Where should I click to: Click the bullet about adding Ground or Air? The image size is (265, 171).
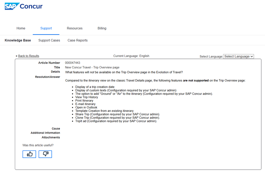pyautogui.click(x=144, y=94)
